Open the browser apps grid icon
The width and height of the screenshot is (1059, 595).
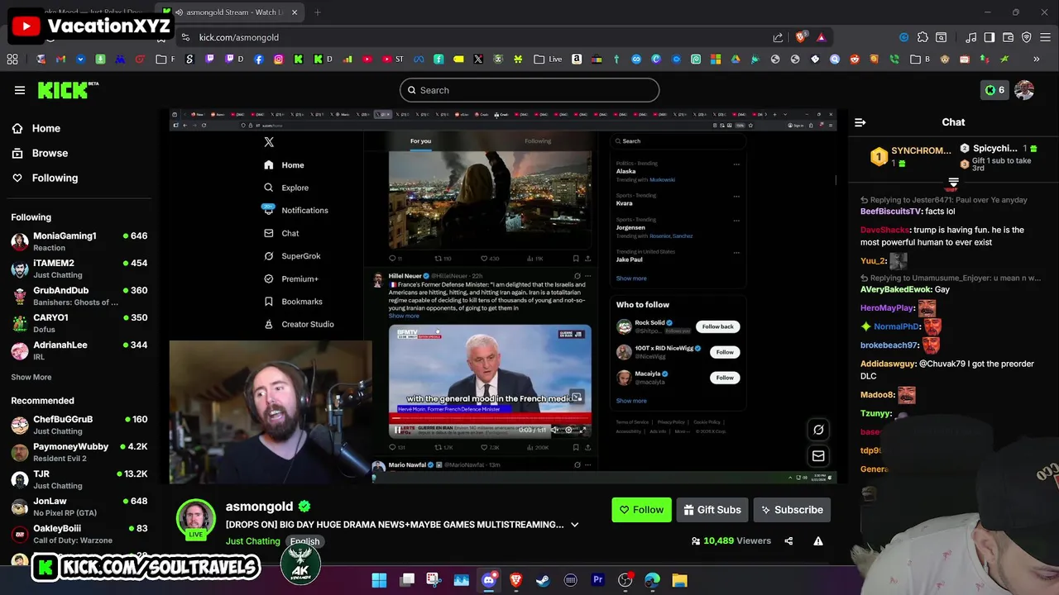(x=12, y=59)
